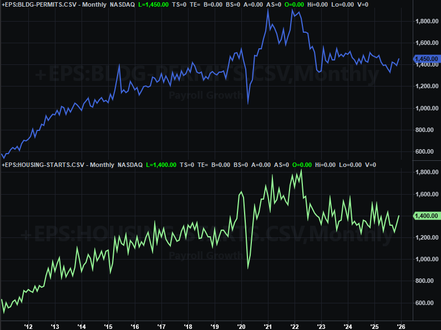The width and height of the screenshot is (441, 330).
Task: Click the '23 year label on time axis
Action: click(x=321, y=326)
